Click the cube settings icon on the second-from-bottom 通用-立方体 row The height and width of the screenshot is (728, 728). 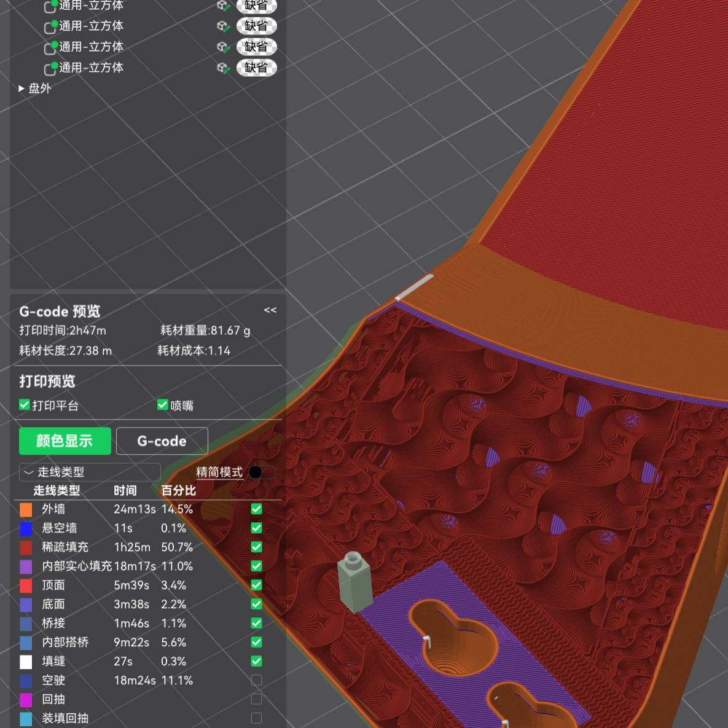tap(223, 47)
